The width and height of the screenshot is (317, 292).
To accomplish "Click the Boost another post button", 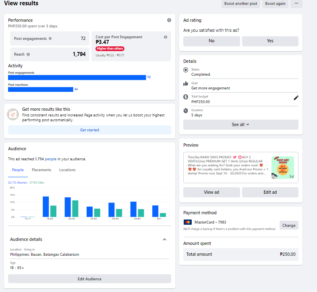I will pyautogui.click(x=240, y=4).
